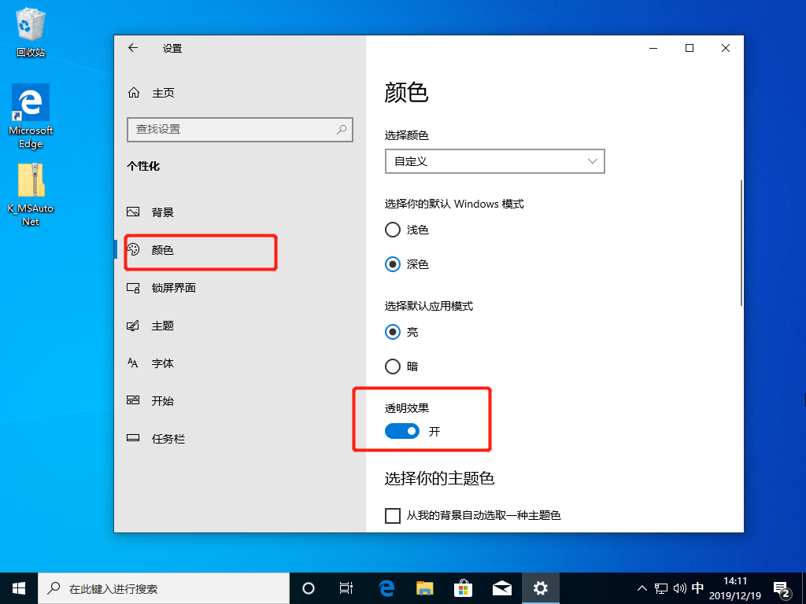
Task: Open the 锁屏界面 (Lock screen) settings icon
Action: tap(134, 288)
